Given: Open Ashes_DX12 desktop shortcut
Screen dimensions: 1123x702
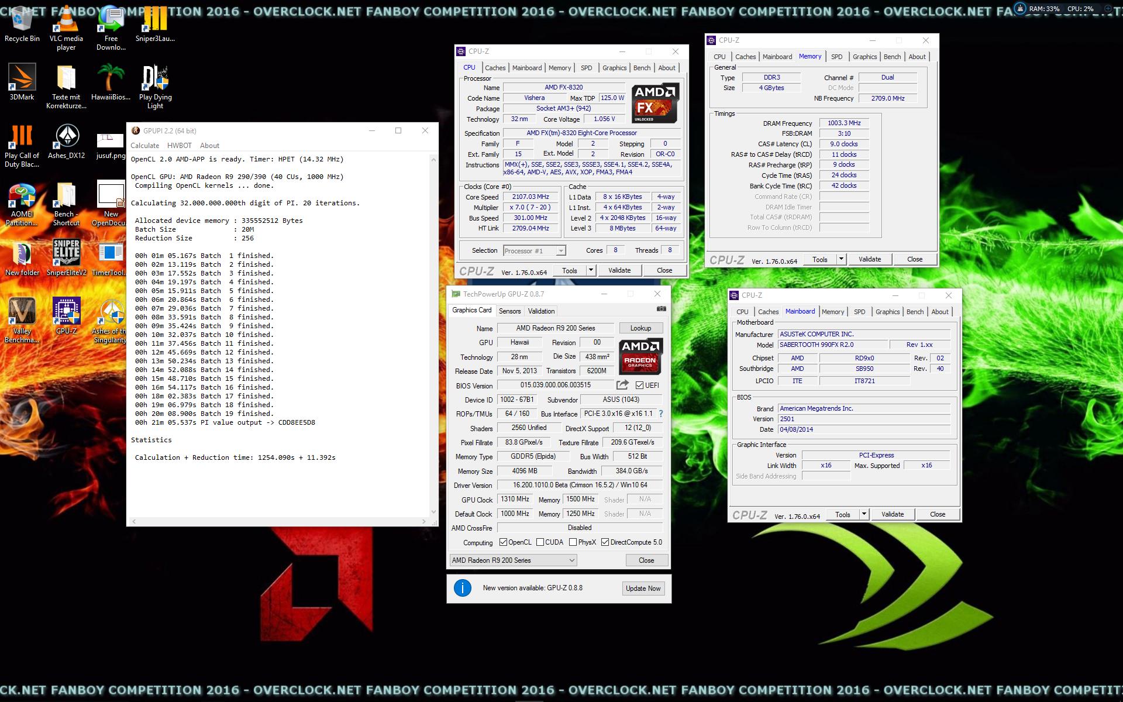Looking at the screenshot, I should [66, 140].
